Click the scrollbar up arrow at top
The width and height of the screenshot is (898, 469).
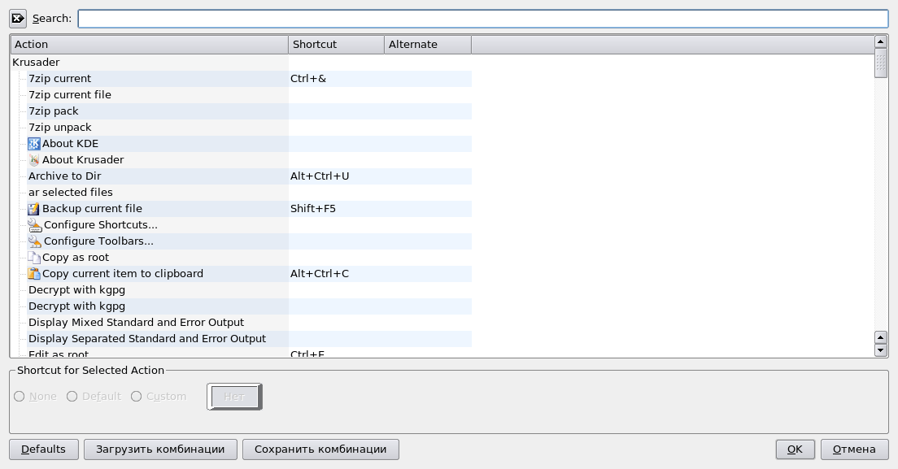click(881, 41)
